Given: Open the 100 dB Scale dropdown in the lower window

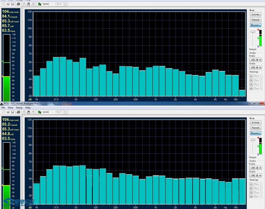Looking at the screenshot, I should [x=255, y=176].
